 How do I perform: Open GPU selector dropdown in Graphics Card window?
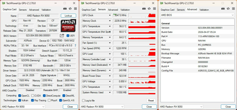(x=23, y=106)
